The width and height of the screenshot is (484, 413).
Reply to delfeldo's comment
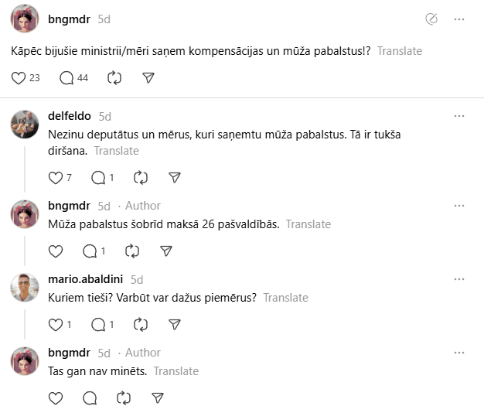pos(98,177)
